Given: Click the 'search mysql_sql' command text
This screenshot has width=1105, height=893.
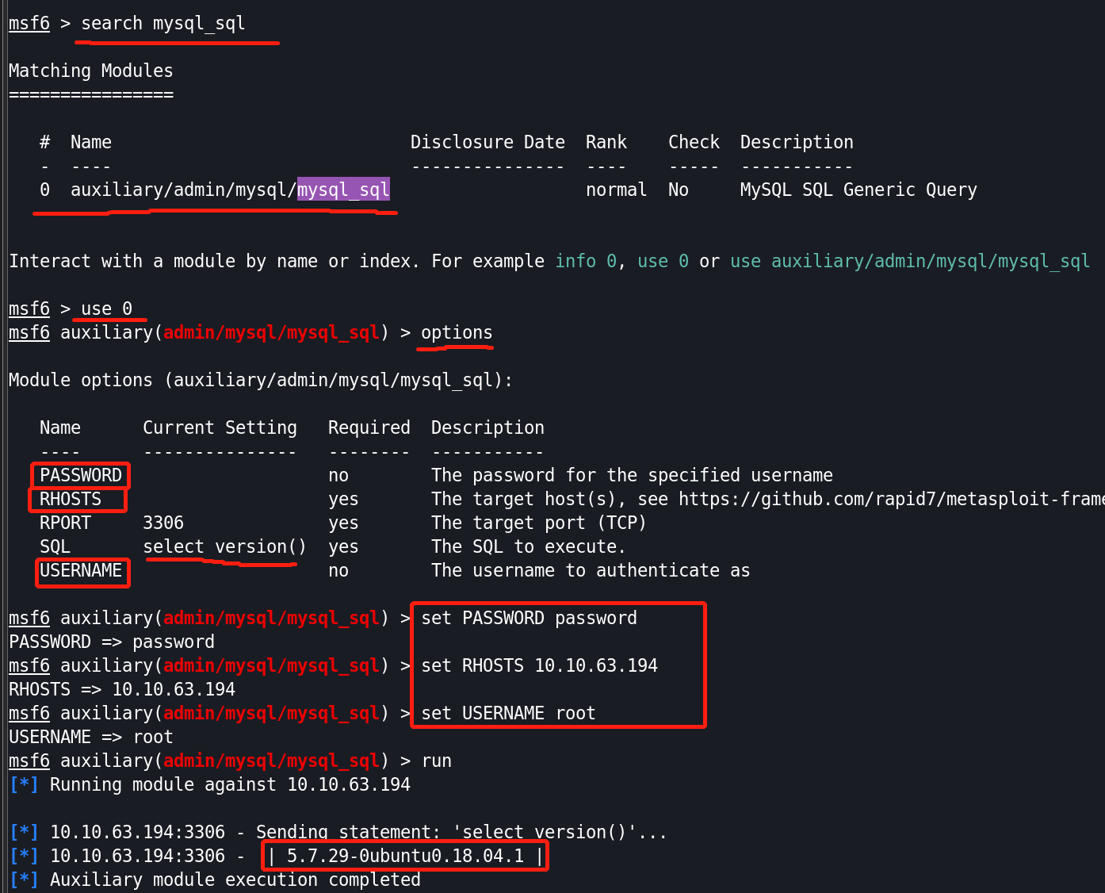Looking at the screenshot, I should [163, 23].
